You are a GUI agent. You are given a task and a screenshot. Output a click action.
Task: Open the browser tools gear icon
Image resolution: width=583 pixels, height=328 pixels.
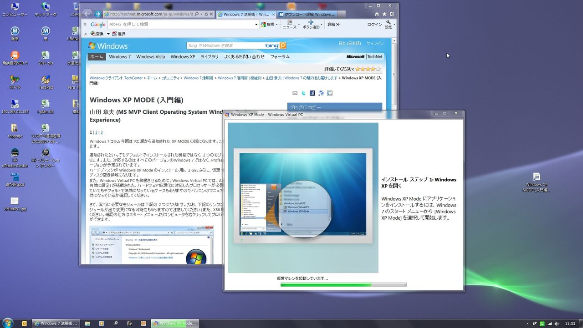coord(392,14)
